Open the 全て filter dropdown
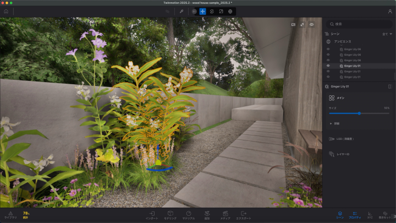 tap(387, 34)
